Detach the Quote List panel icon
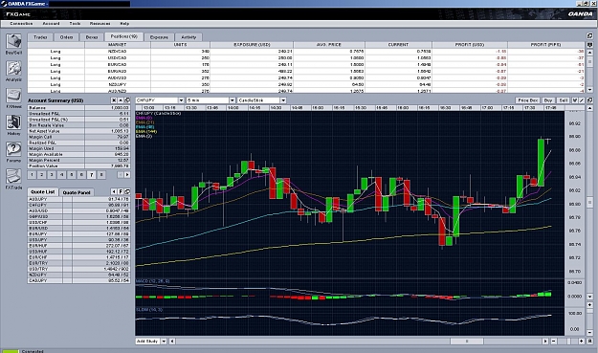 click(x=127, y=191)
